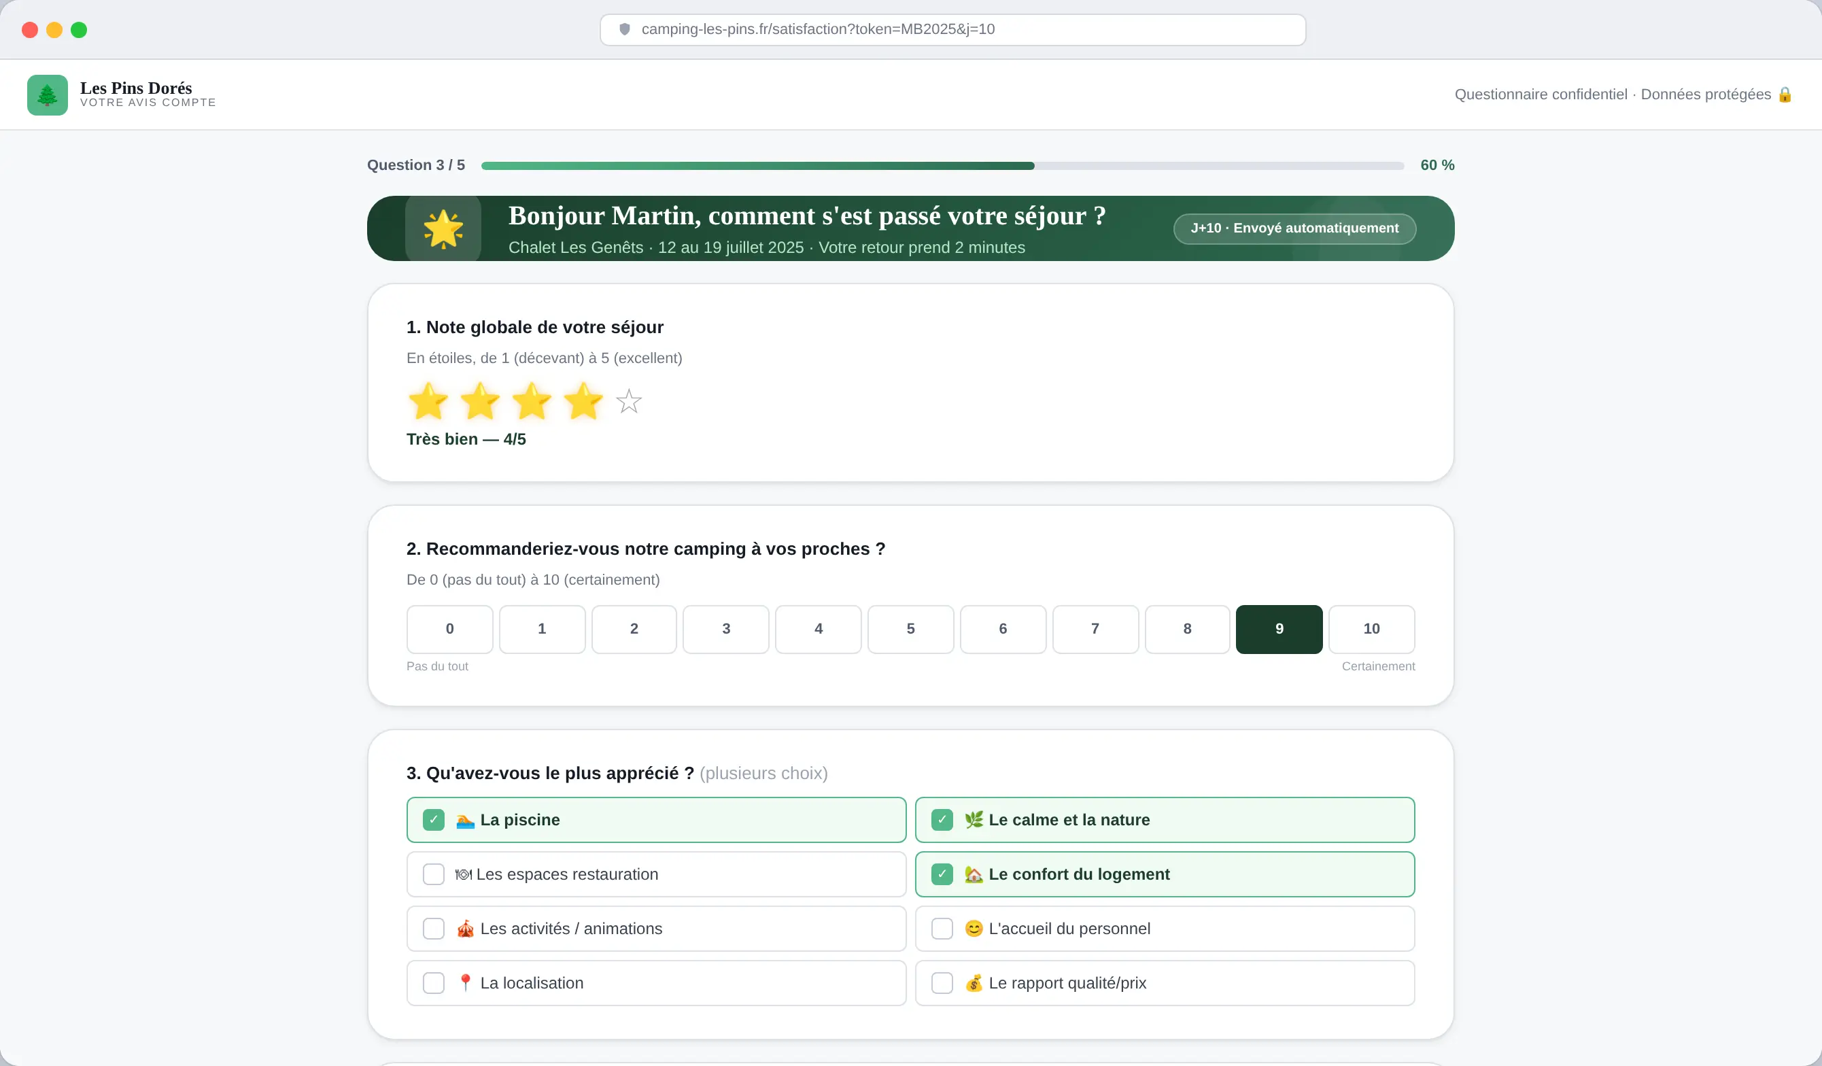The width and height of the screenshot is (1822, 1066).
Task: Click the J+10 Envoyé automatiquement badge
Action: click(1294, 228)
